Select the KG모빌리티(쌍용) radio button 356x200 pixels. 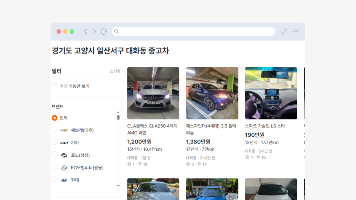(x=55, y=167)
